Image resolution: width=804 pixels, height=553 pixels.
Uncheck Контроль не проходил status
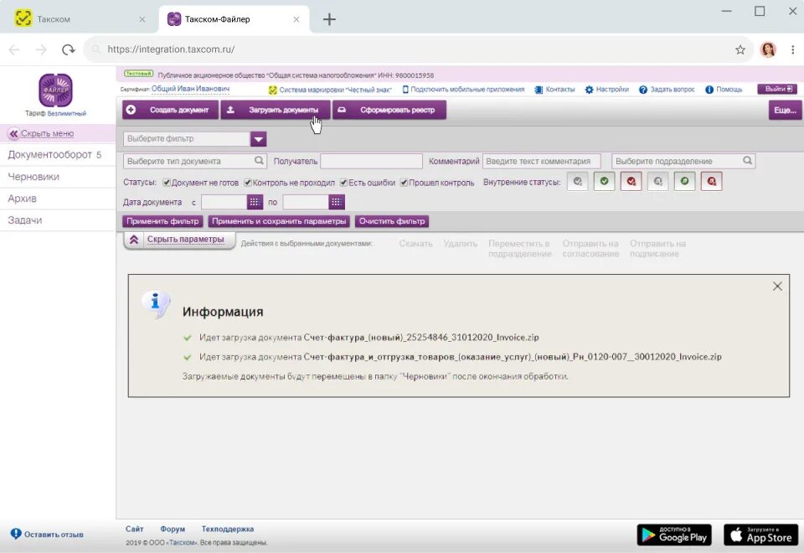(248, 183)
